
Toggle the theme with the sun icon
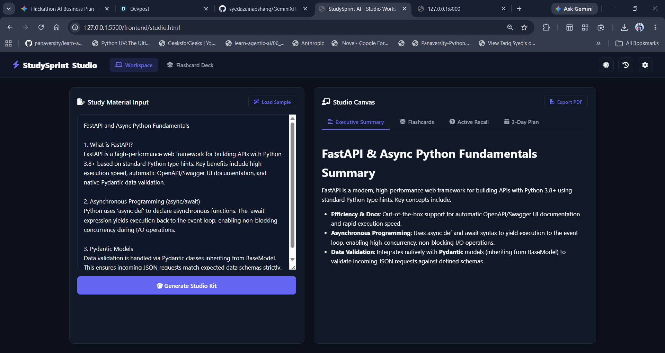click(606, 65)
